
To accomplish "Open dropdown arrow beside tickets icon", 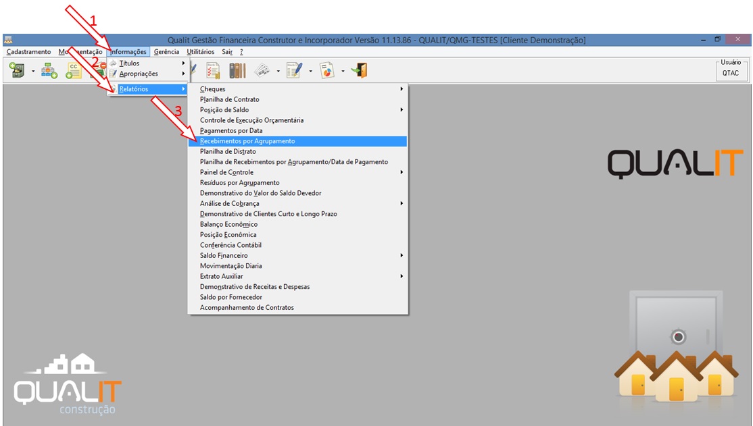I will [x=278, y=72].
